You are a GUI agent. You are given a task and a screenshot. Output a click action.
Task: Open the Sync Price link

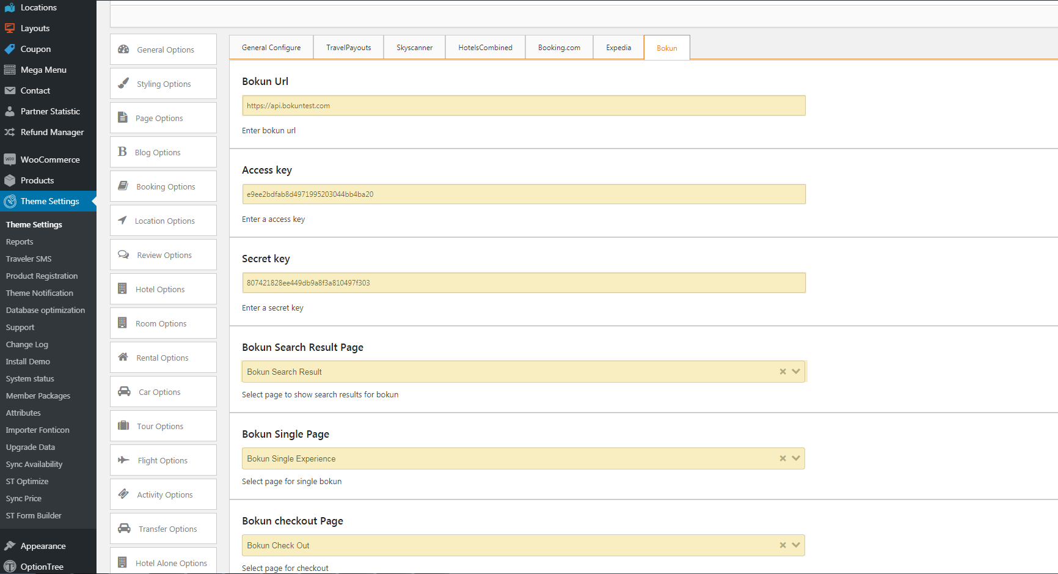(x=24, y=499)
